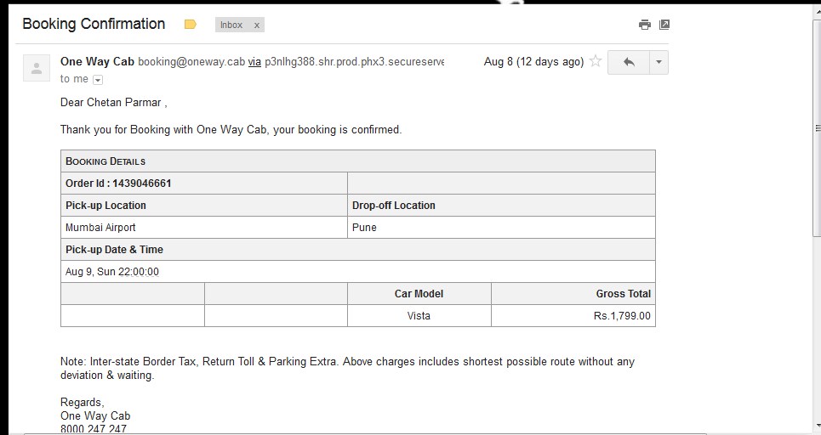Click the Aug 9, Sun 22:00:00 time

[x=112, y=271]
